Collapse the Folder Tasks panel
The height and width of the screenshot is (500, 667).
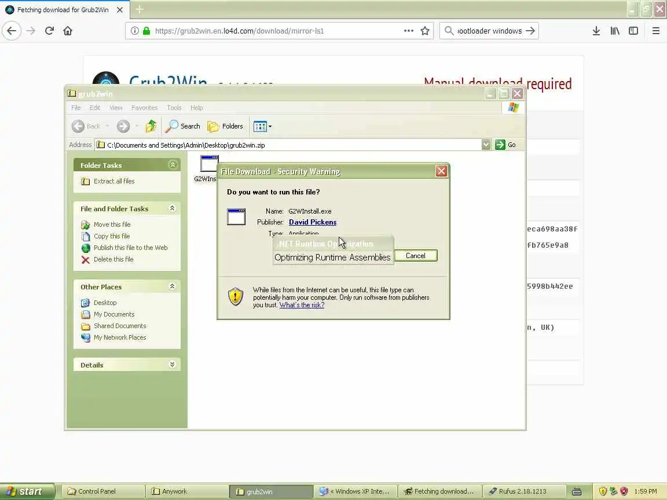pos(173,164)
